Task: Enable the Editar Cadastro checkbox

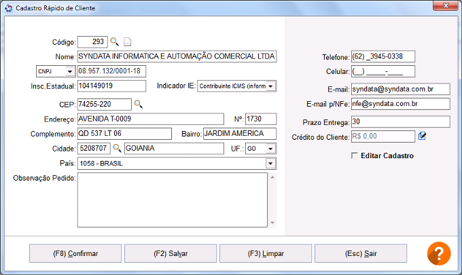Action: click(355, 155)
